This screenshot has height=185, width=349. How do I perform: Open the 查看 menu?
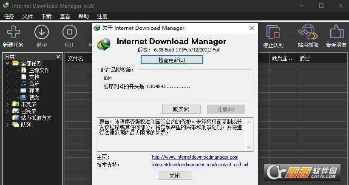click(65, 17)
